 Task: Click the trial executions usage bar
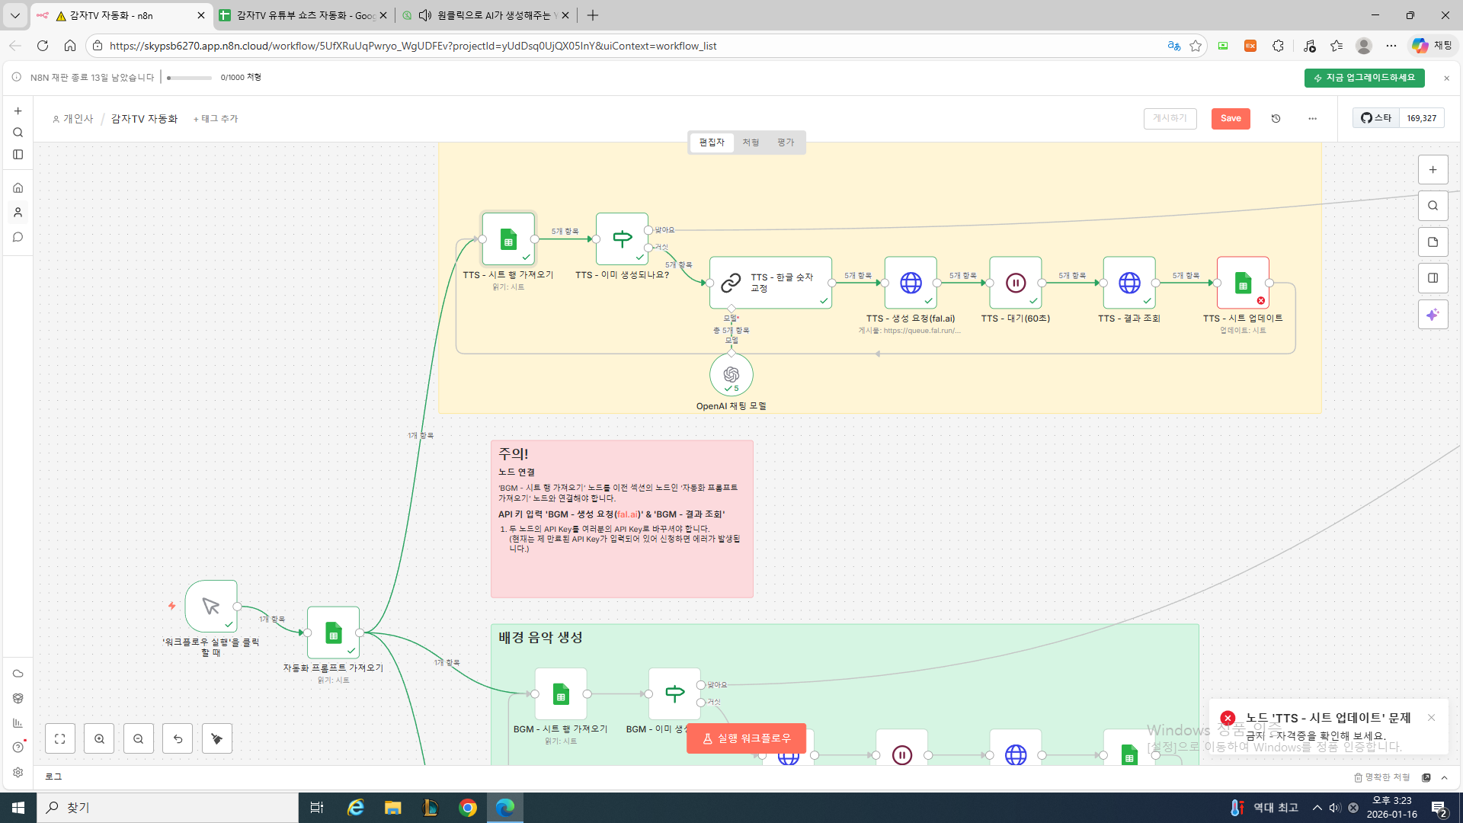(190, 78)
